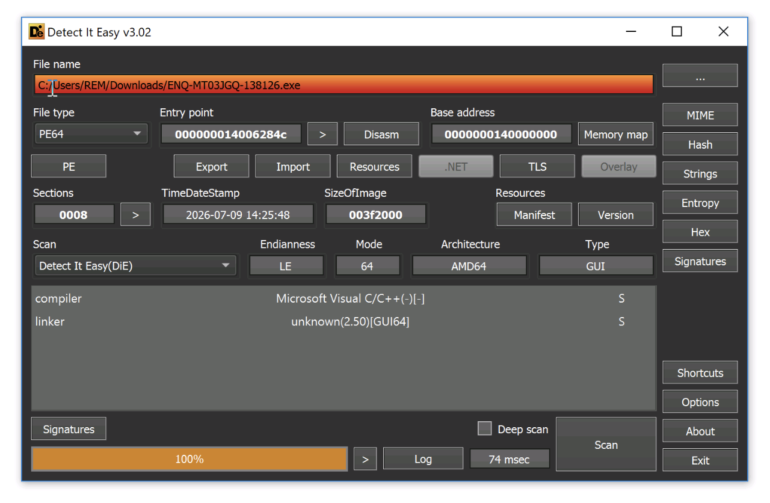Open Signatures from the right sidebar
The height and width of the screenshot is (503, 770).
pyautogui.click(x=700, y=261)
